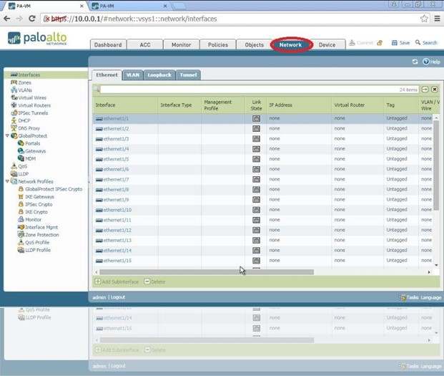The width and height of the screenshot is (444, 376).
Task: Click the Zones icon in sidebar
Action: (13, 82)
